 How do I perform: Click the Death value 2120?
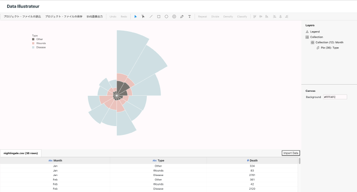tap(252, 189)
